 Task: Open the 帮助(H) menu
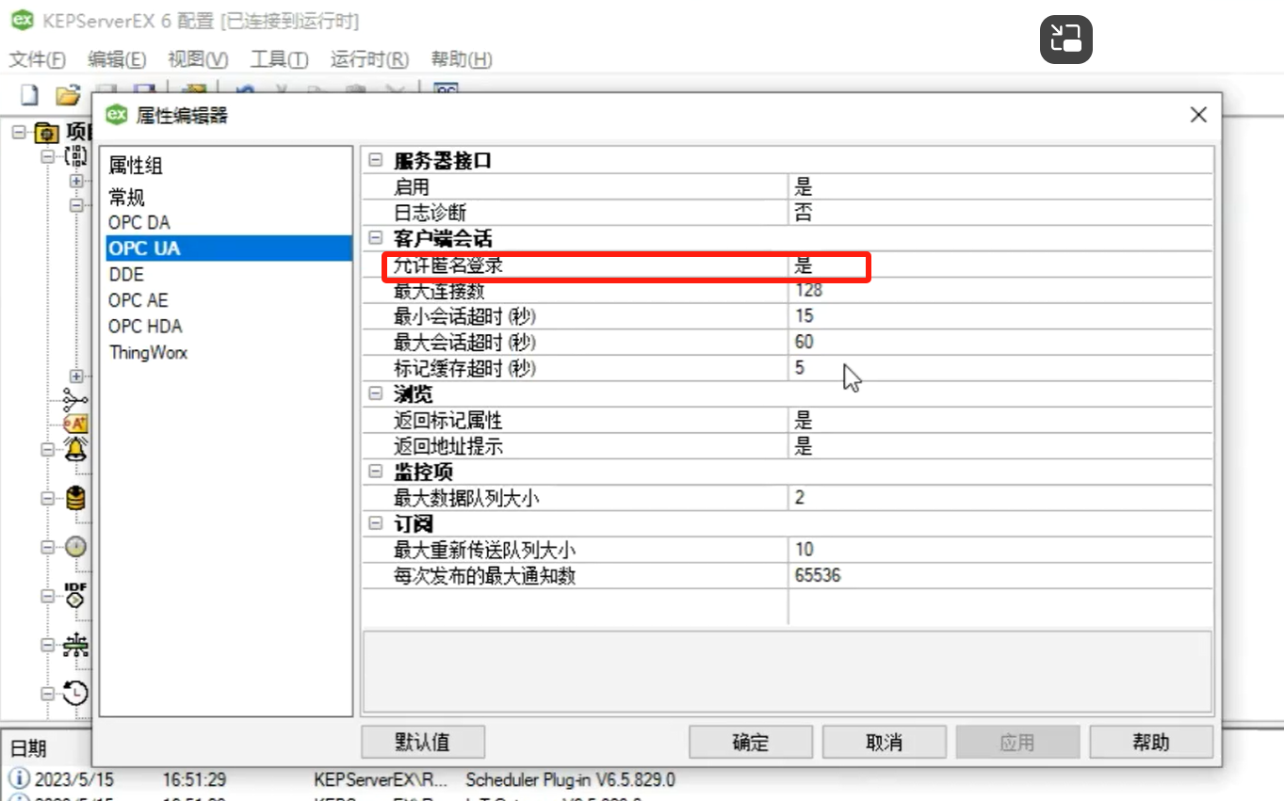[x=462, y=59]
